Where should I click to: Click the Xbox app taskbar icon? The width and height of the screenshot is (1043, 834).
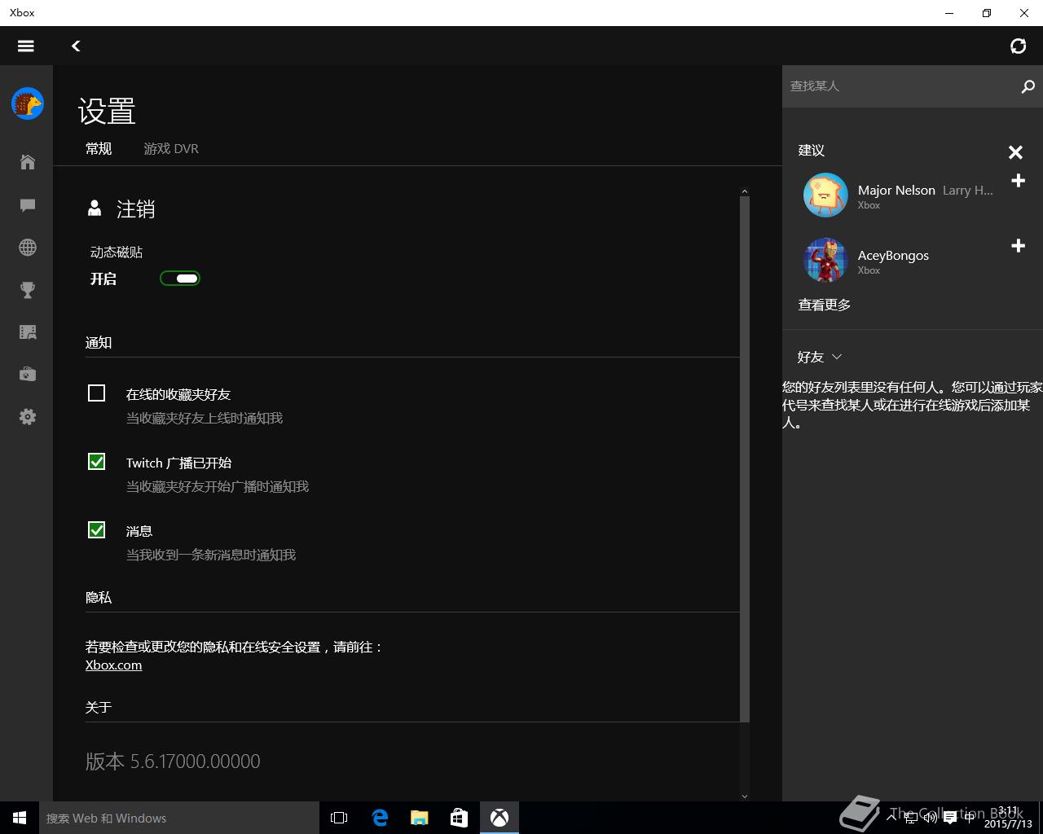pos(499,818)
